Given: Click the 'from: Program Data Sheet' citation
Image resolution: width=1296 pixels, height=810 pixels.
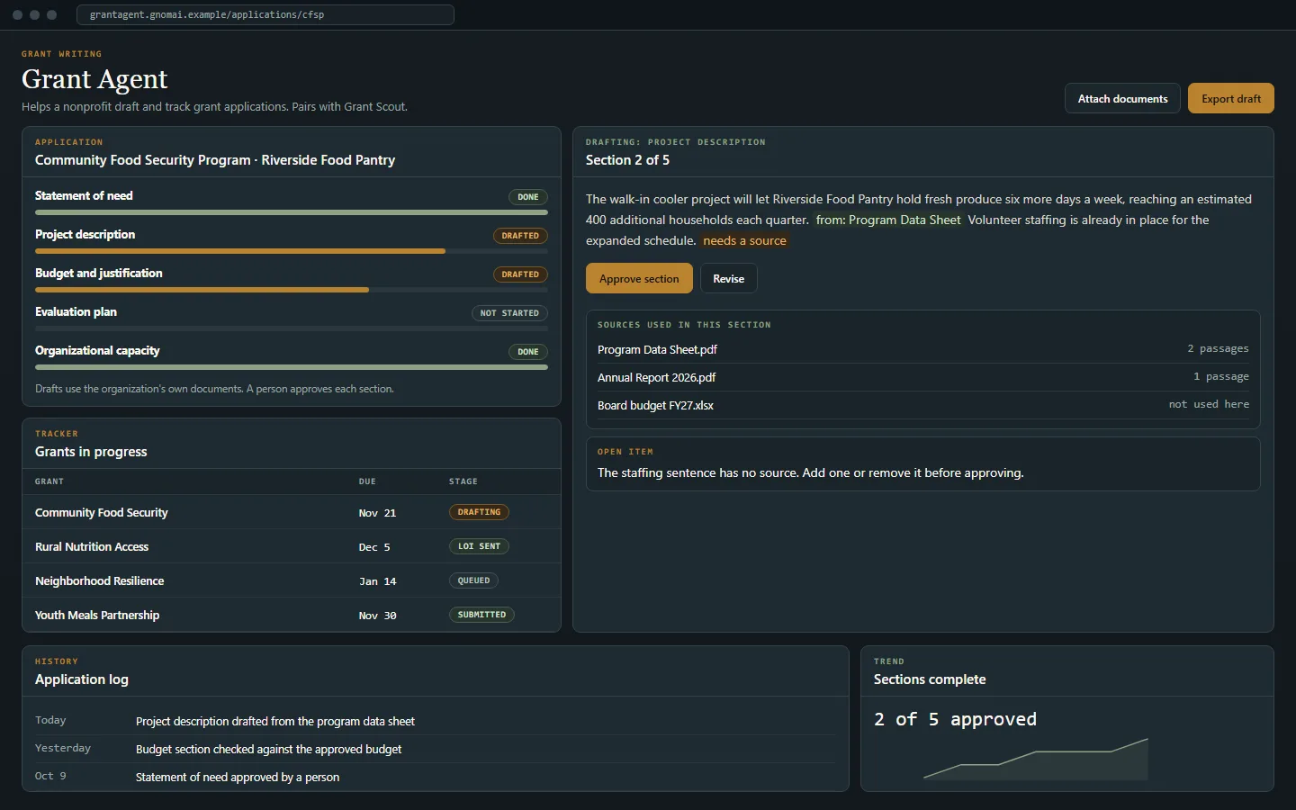Looking at the screenshot, I should pyautogui.click(x=888, y=220).
